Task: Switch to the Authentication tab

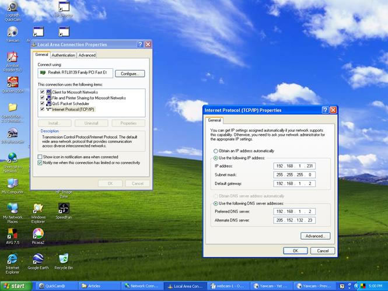Action: (64, 55)
